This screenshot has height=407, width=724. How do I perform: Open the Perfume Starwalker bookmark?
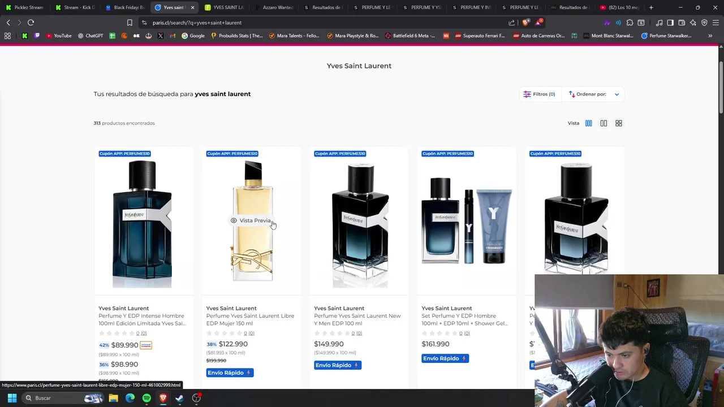(x=666, y=36)
